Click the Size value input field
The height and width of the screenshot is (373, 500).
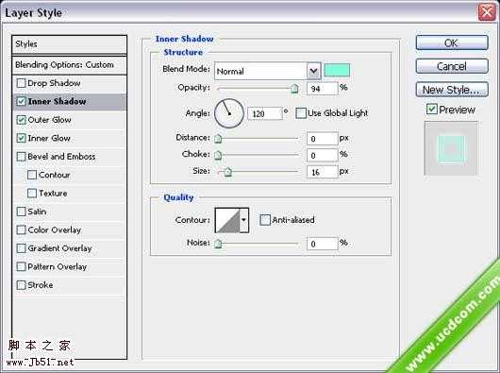[x=322, y=172]
